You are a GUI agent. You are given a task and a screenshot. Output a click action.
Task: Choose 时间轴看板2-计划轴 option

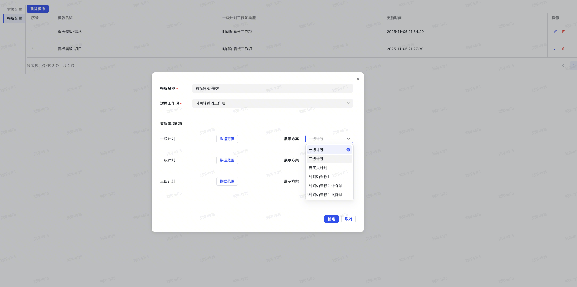pos(329,186)
